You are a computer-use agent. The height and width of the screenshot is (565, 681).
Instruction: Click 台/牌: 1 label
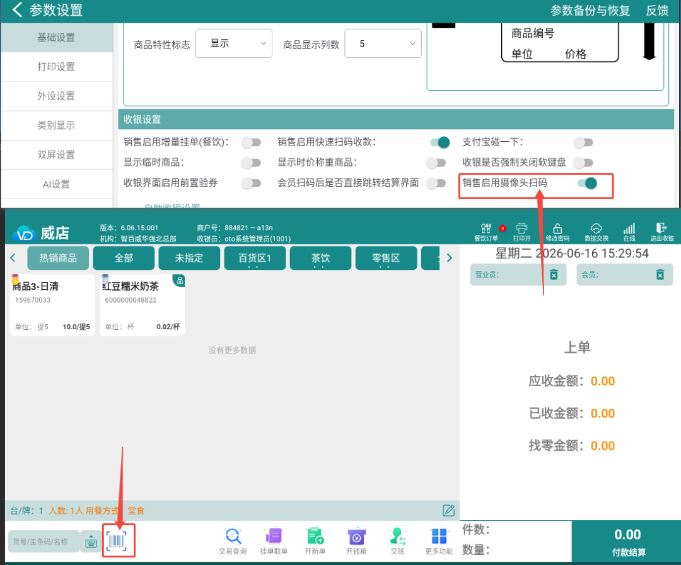click(26, 511)
